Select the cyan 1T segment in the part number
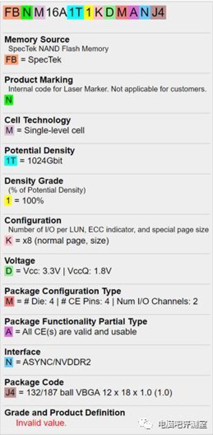 (75, 13)
